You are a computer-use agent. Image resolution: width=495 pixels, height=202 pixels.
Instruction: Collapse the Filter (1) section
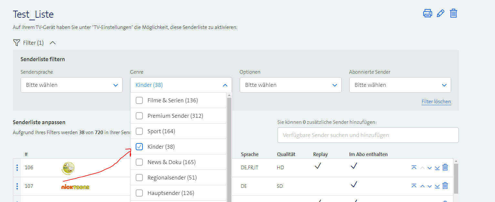click(x=53, y=43)
